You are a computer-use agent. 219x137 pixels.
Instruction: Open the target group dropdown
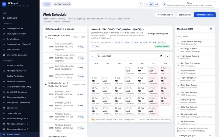click(195, 135)
